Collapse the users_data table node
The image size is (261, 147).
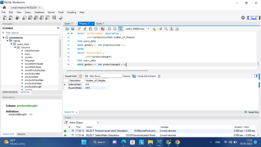pyautogui.click(x=11, y=44)
